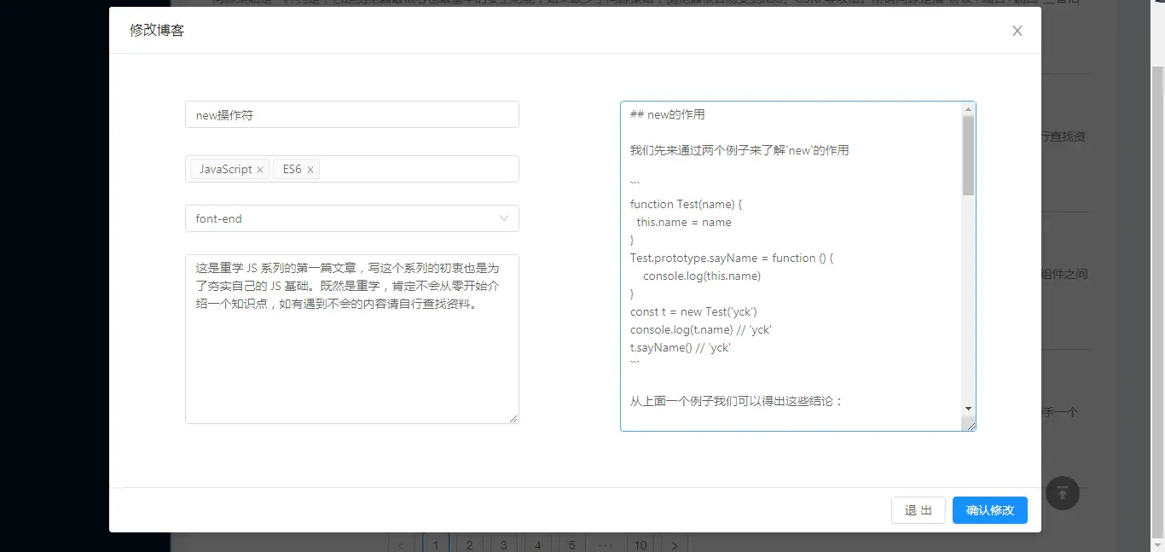Close the 修改博客 dialog

(x=1017, y=31)
